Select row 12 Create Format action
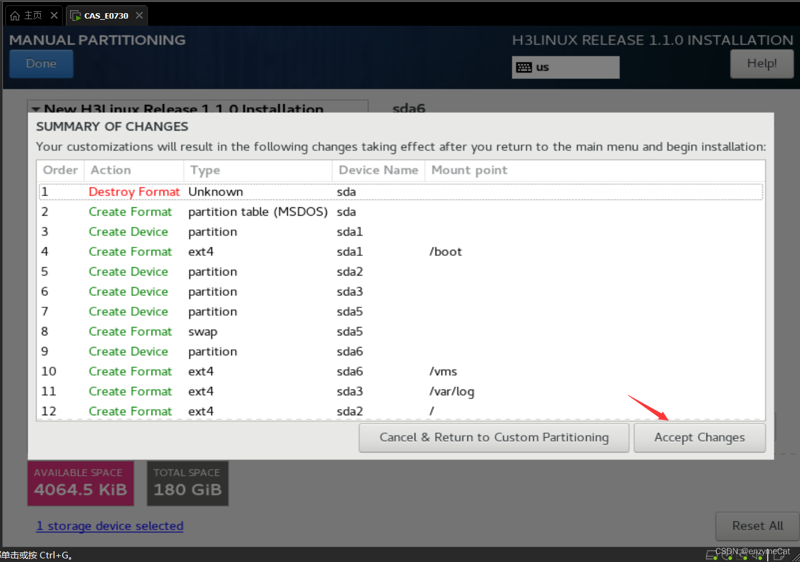The image size is (800, 562). (130, 412)
